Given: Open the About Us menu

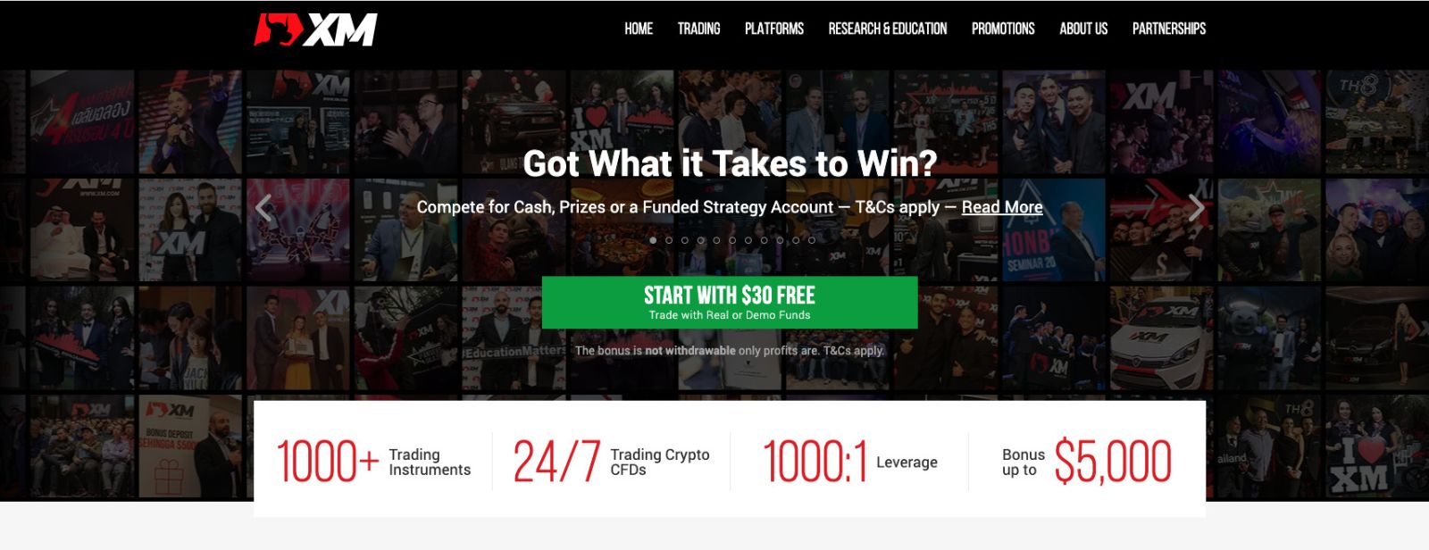Looking at the screenshot, I should [x=1083, y=29].
